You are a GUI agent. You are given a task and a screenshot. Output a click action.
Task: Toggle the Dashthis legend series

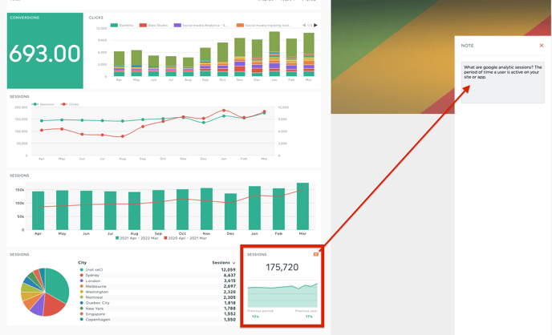tap(122, 26)
